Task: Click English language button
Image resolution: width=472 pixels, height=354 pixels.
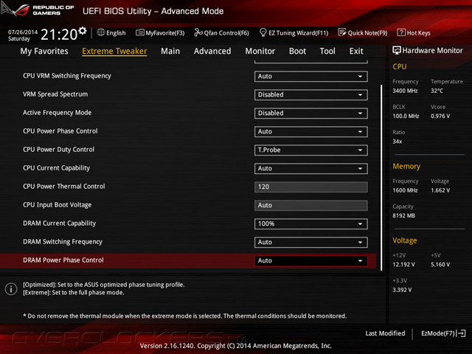Action: pos(111,32)
